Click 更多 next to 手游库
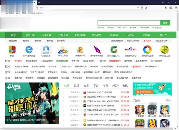Viewport: 179px width, 130px height. click(168, 100)
